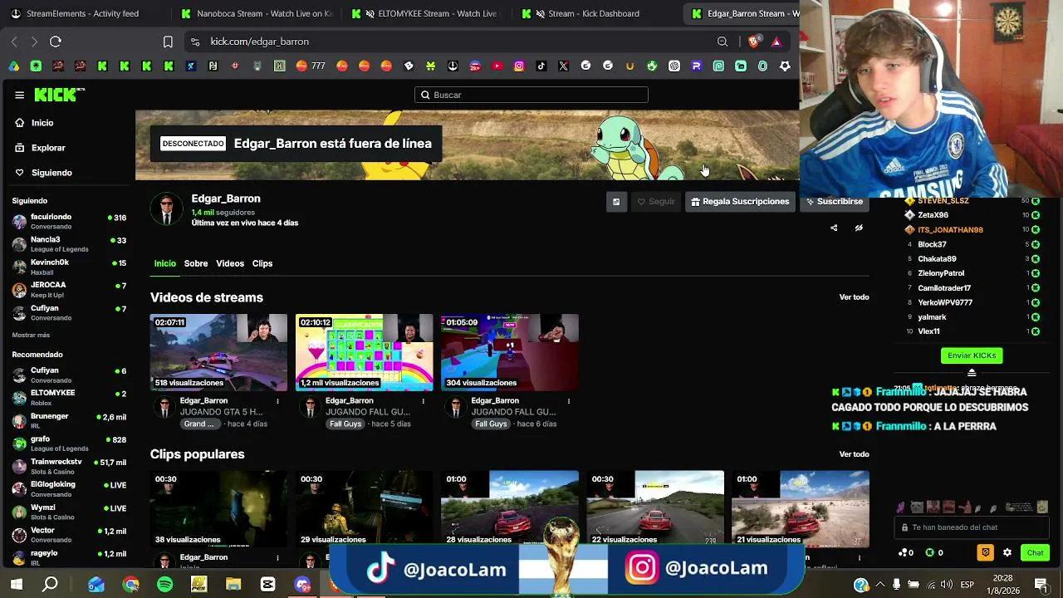Switch to the ELTOMYKEE Stream browser tab

pos(427,13)
